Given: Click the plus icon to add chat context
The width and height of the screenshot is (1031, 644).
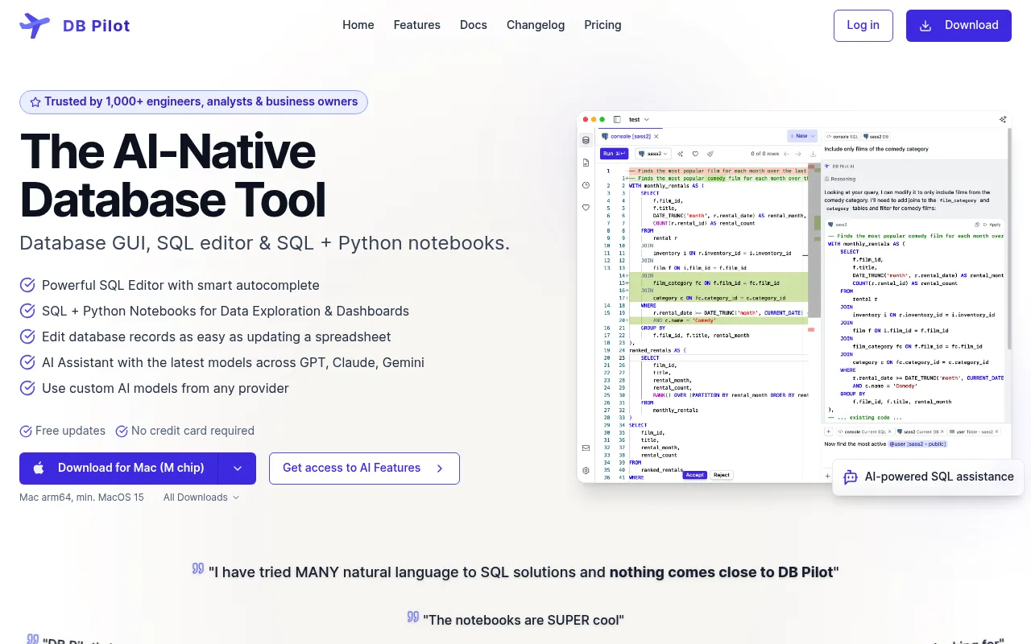Looking at the screenshot, I should [829, 432].
